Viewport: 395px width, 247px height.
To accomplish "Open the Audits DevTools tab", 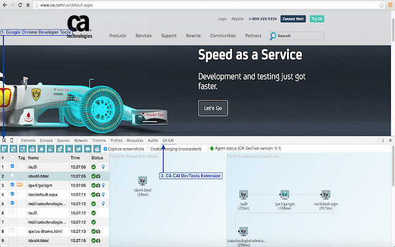I will pos(153,140).
